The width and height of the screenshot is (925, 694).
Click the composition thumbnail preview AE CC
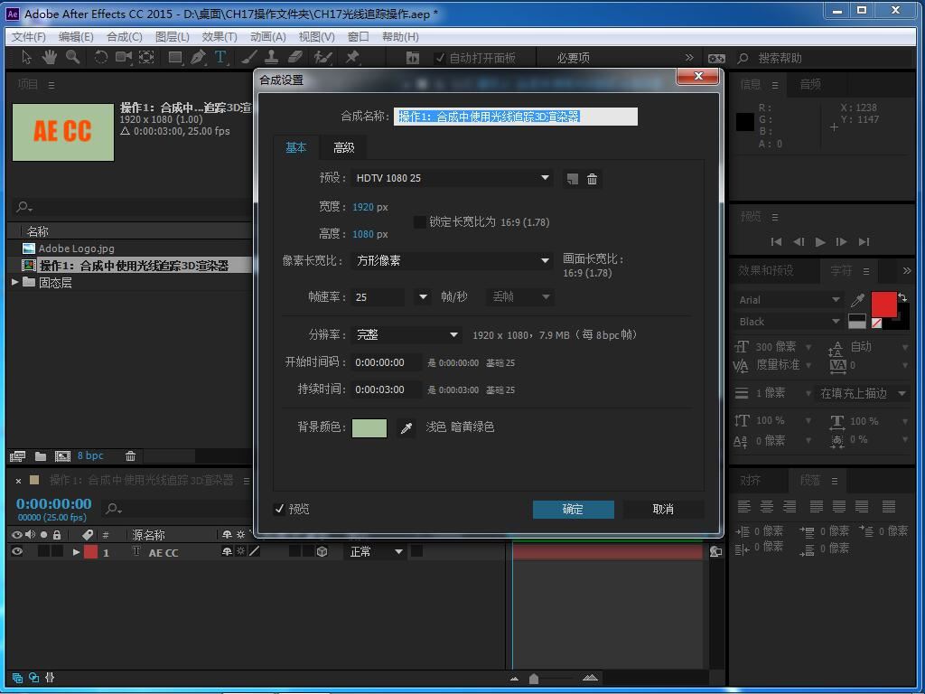point(63,132)
